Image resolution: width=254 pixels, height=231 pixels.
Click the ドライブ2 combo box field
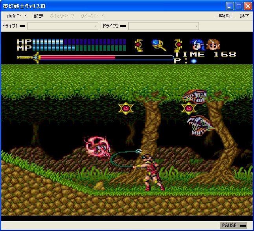164,26
